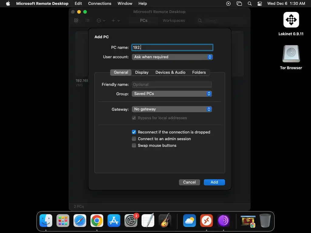311x233 pixels.
Task: Open the Weather app in dock
Action: (190, 221)
